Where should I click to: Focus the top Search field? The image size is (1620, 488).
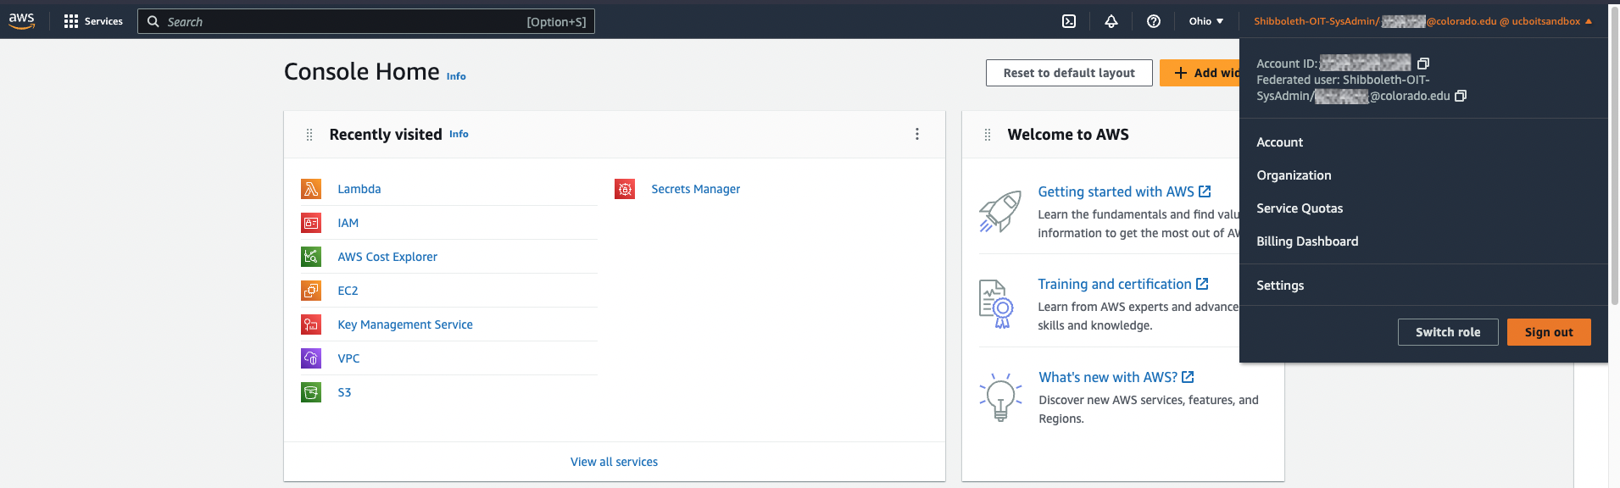(366, 21)
